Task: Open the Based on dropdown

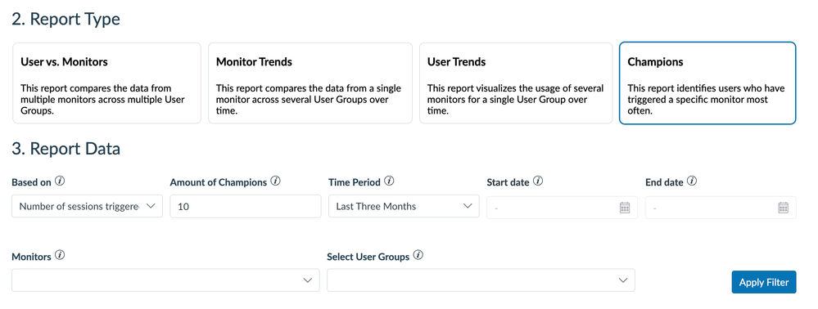Action: pyautogui.click(x=87, y=206)
